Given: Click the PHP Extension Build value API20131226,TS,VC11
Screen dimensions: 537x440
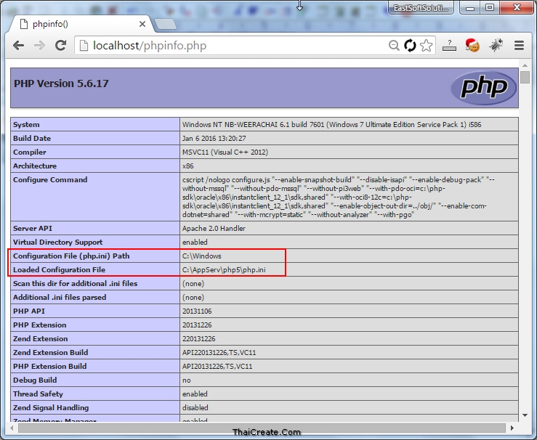Looking at the screenshot, I should click(x=217, y=367).
